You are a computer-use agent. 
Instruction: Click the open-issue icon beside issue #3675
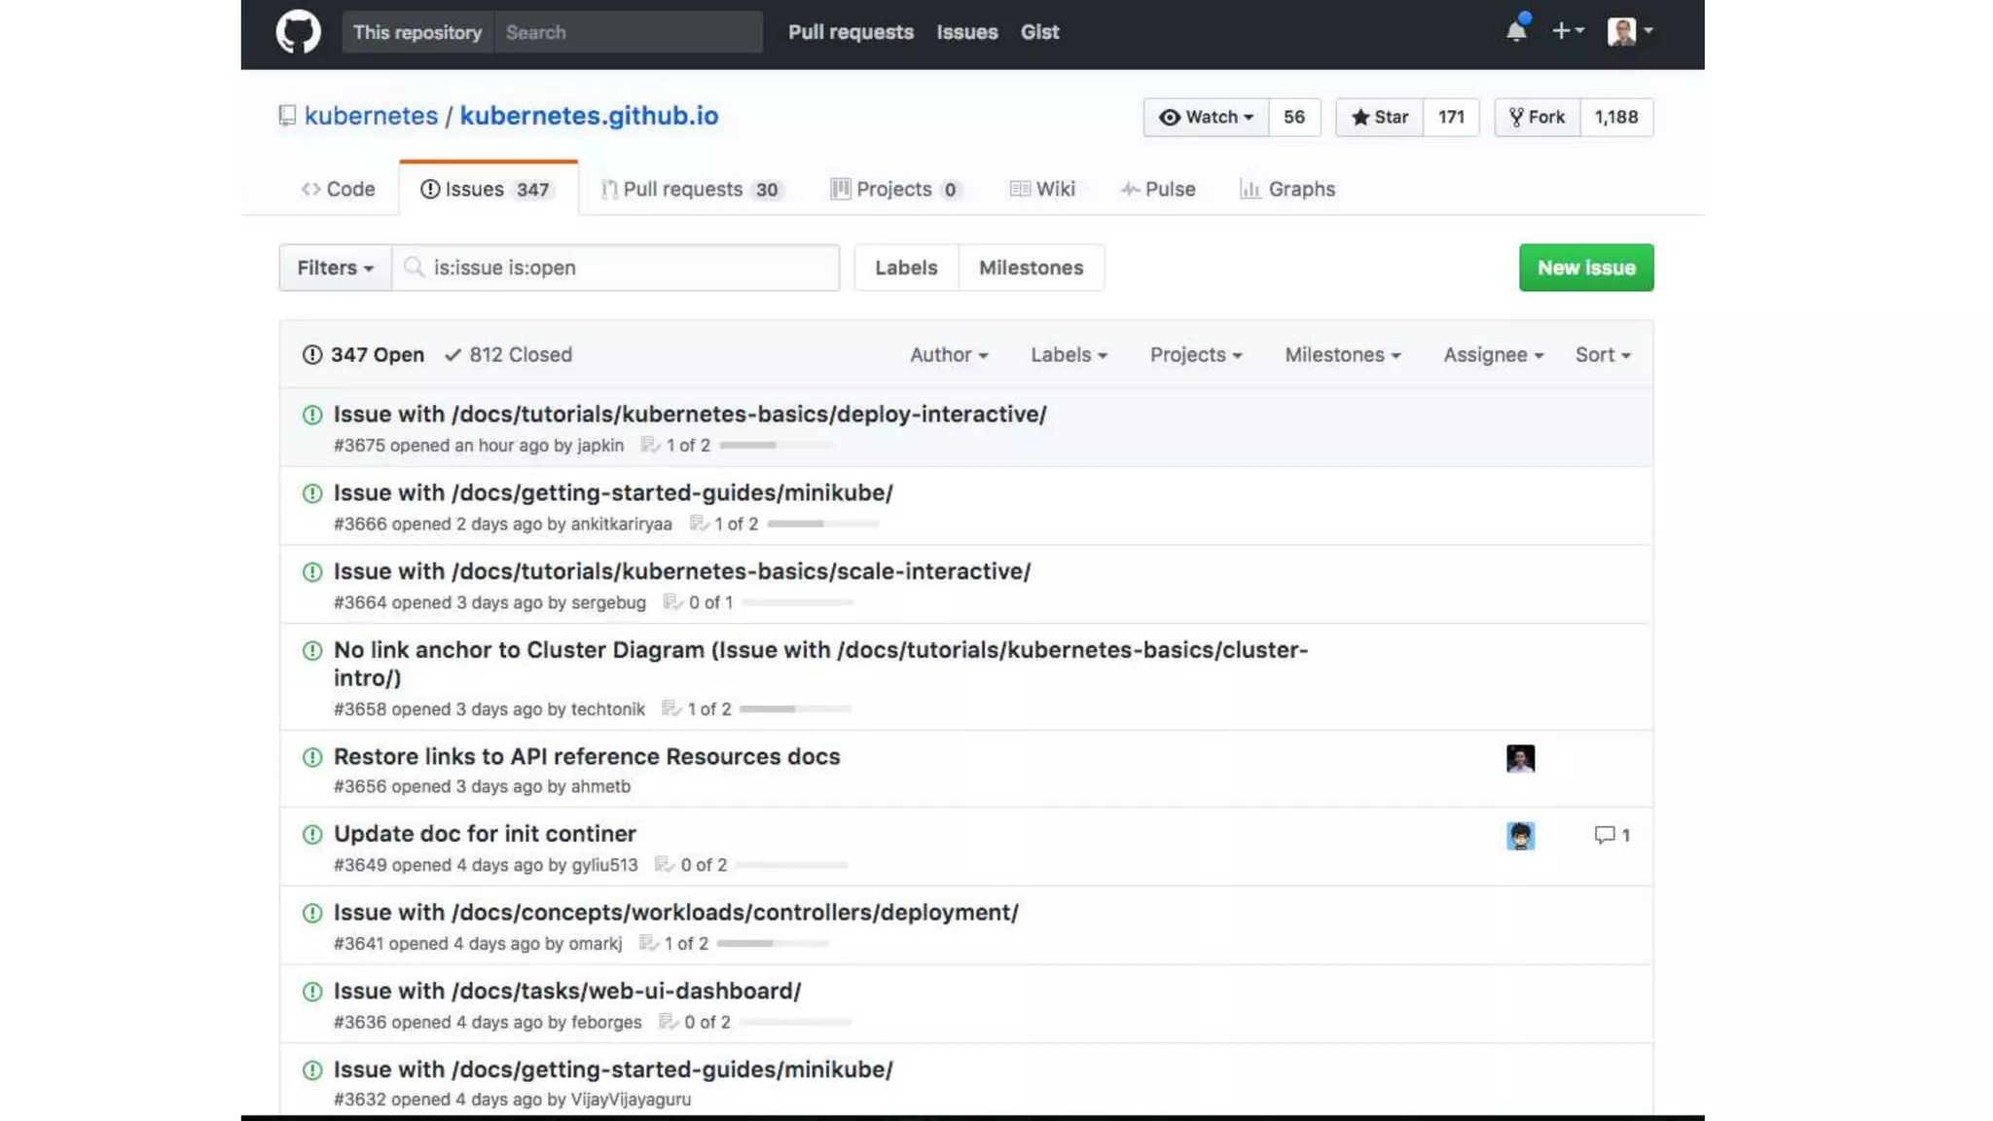[312, 415]
